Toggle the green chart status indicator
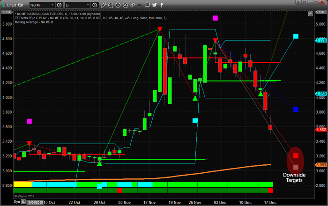328x206 pixels. [x=4, y=5]
